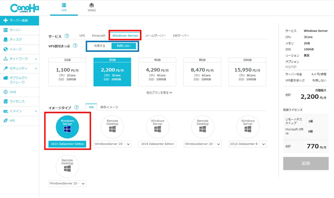The image size is (334, 198).
Task: Open the 2016 Datacenter Edition version dropdown
Action: 248,144
